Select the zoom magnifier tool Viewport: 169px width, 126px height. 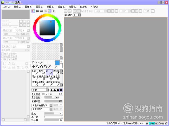pyautogui.click(x=38, y=67)
